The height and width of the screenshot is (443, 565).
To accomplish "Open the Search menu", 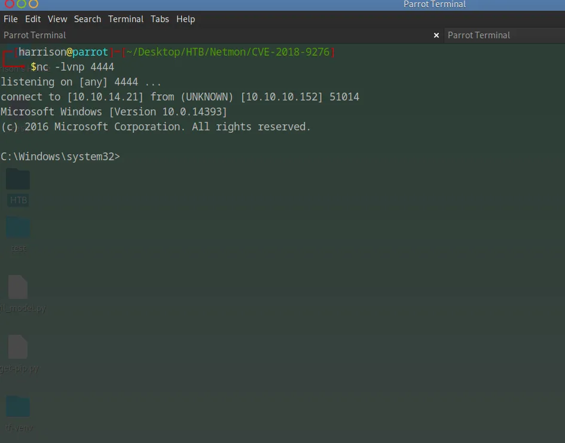I will pos(87,19).
